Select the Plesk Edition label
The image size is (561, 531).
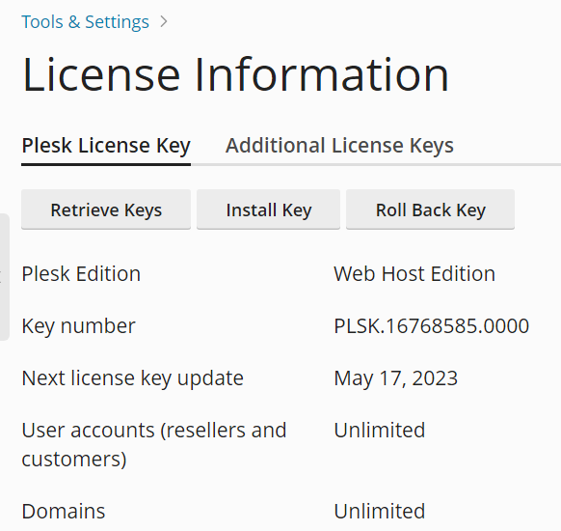[81, 274]
